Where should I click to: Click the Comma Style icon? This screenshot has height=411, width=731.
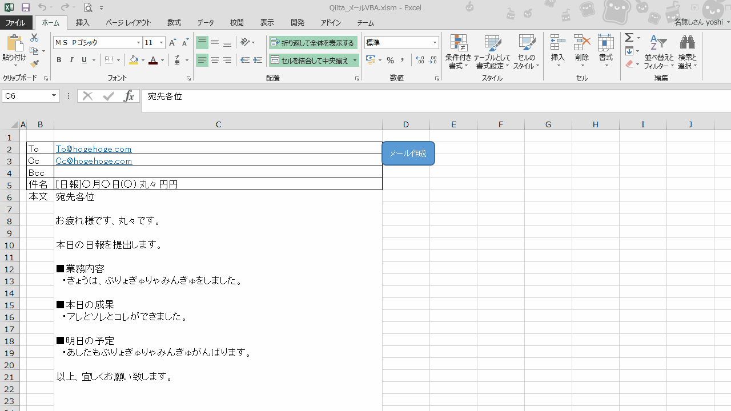402,60
